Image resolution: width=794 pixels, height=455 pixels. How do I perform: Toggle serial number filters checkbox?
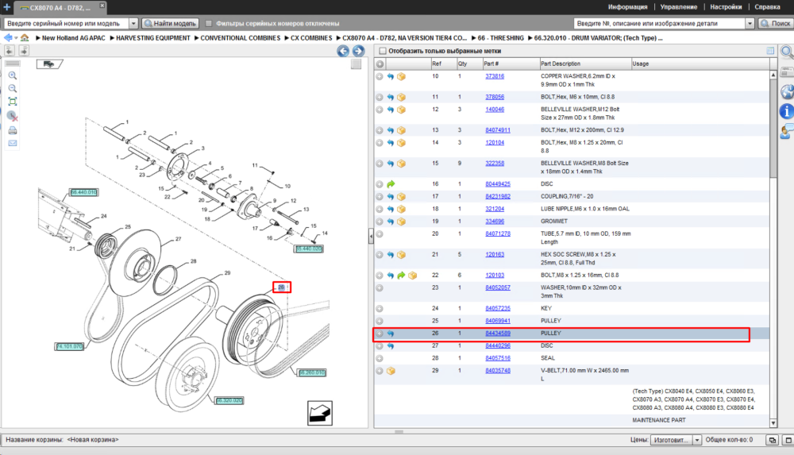coord(209,23)
